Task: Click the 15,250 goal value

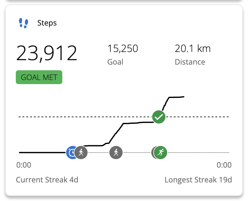Action: 122,49
